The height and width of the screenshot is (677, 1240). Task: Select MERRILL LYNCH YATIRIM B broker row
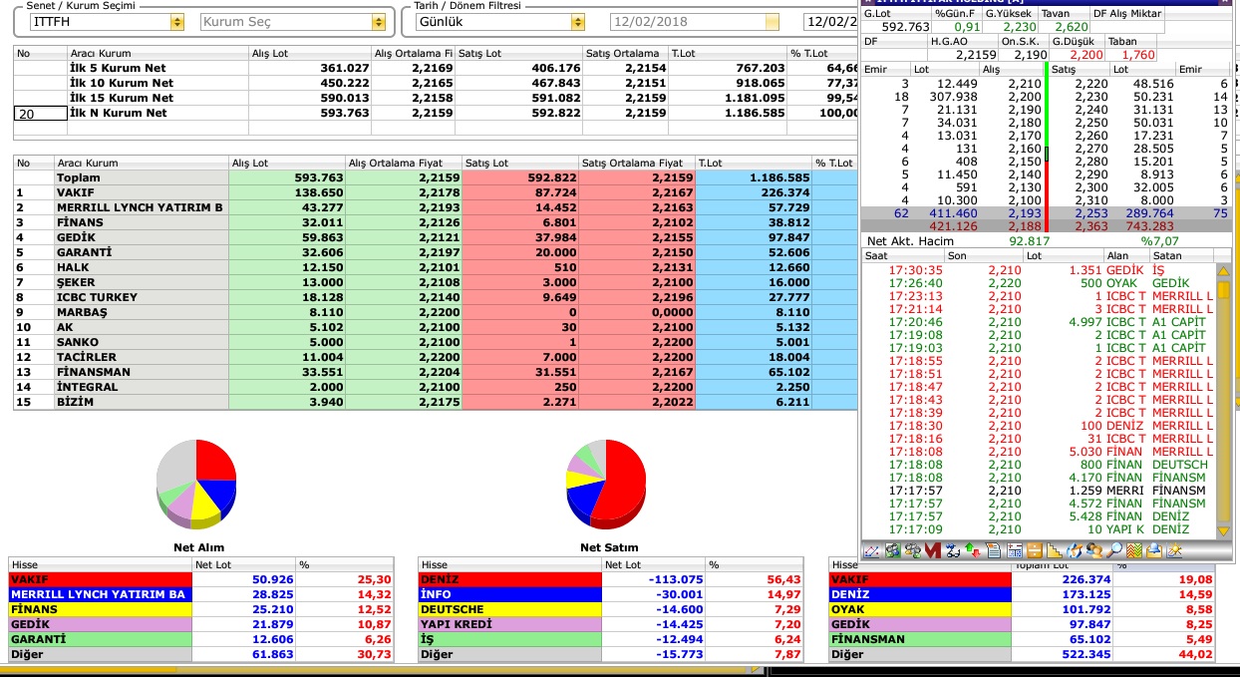coord(436,207)
